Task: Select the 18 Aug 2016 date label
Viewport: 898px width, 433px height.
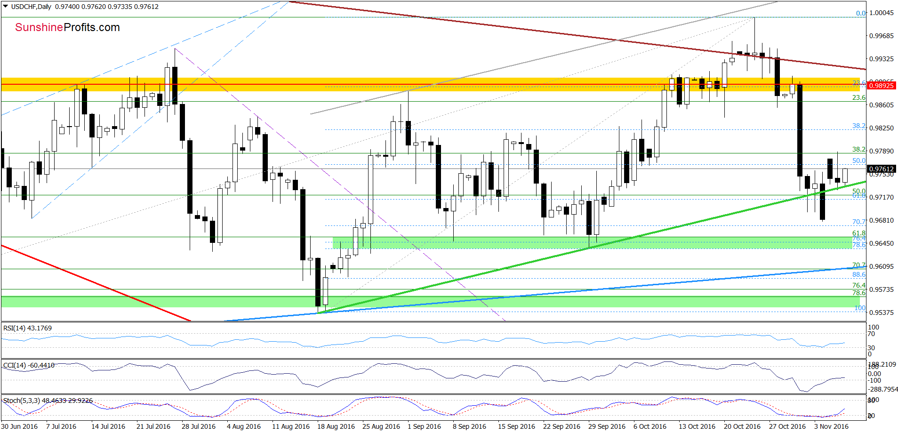Action: click(336, 426)
